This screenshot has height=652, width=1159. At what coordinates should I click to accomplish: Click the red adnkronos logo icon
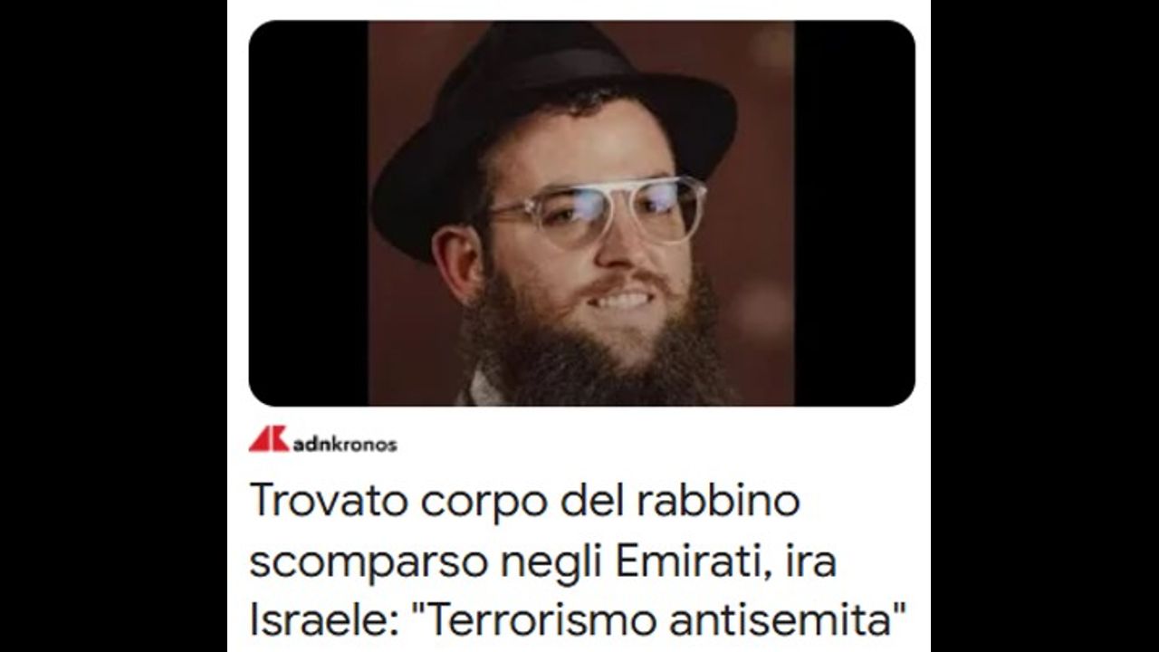(269, 439)
